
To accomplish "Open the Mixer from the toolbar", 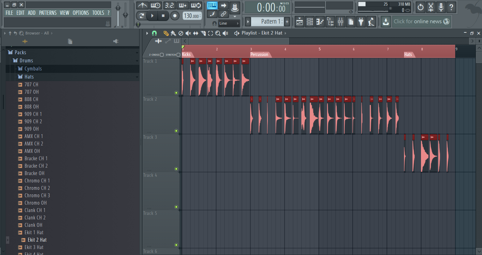I will click(x=340, y=21).
